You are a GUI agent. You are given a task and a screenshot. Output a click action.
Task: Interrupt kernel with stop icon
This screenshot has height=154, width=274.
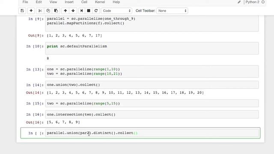pyautogui.click(x=89, y=11)
